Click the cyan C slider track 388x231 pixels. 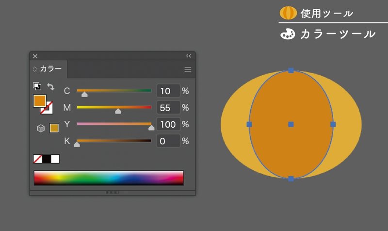[x=114, y=91]
